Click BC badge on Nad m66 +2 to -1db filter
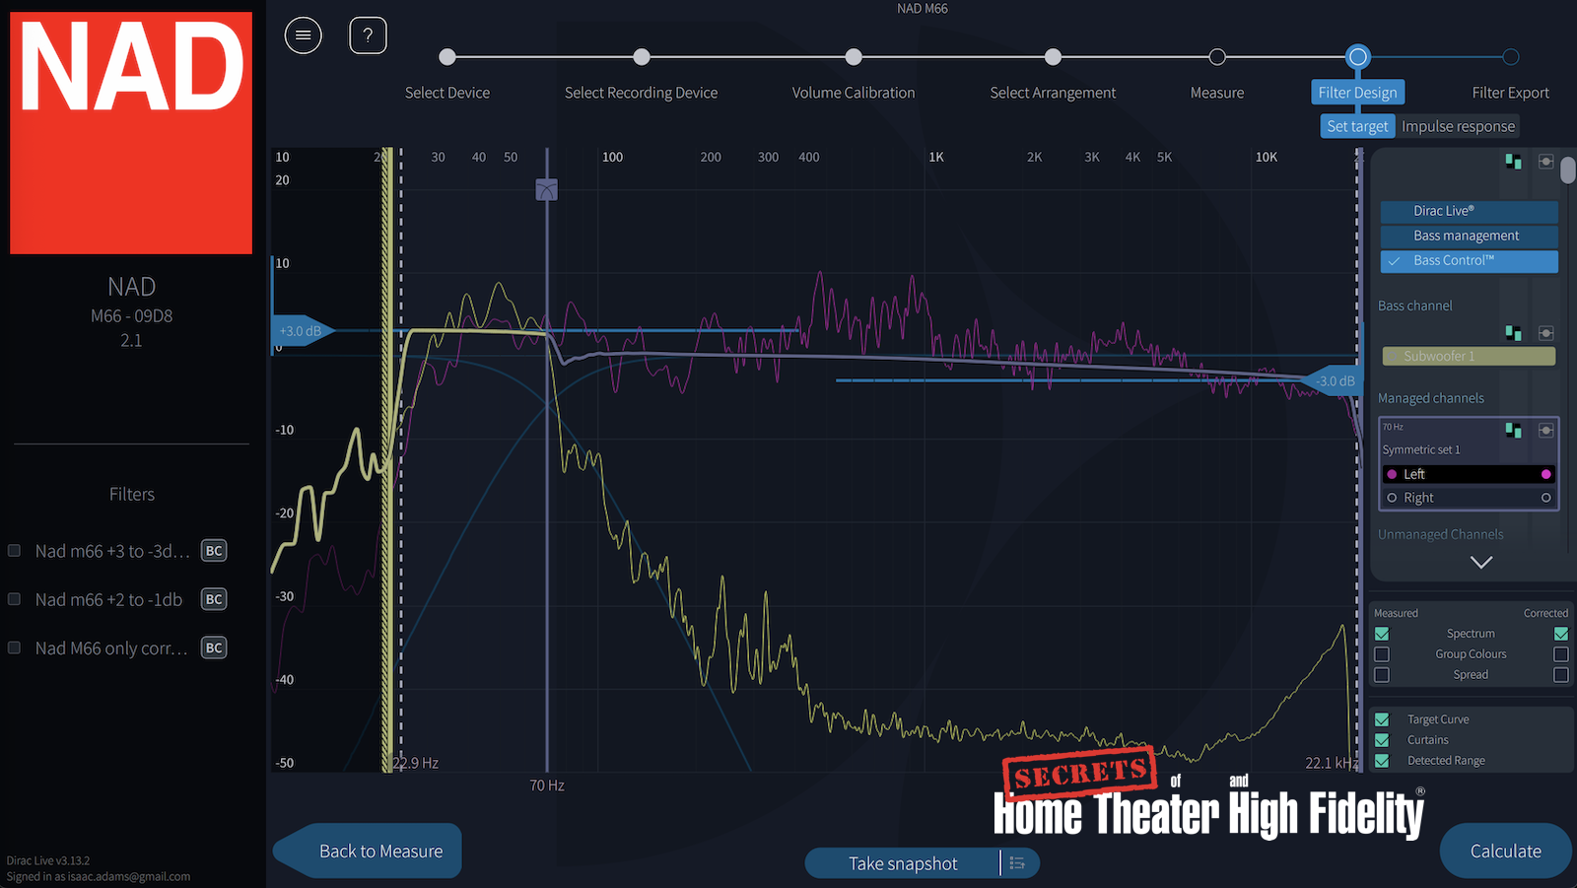Viewport: 1577px width, 888px height. [214, 599]
